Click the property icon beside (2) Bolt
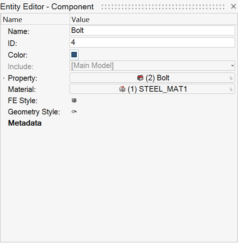This screenshot has height=243, width=238. coord(140,78)
